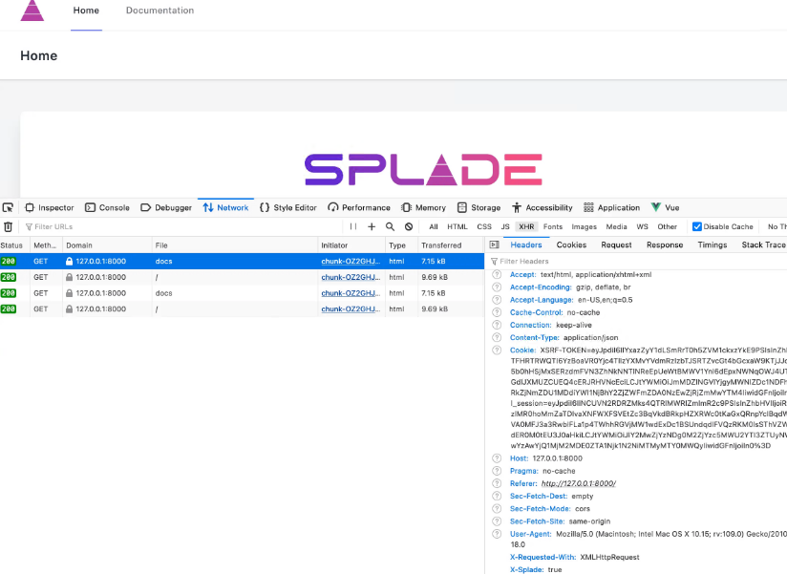This screenshot has width=787, height=574.
Task: Filter requests by JS type
Action: (505, 226)
